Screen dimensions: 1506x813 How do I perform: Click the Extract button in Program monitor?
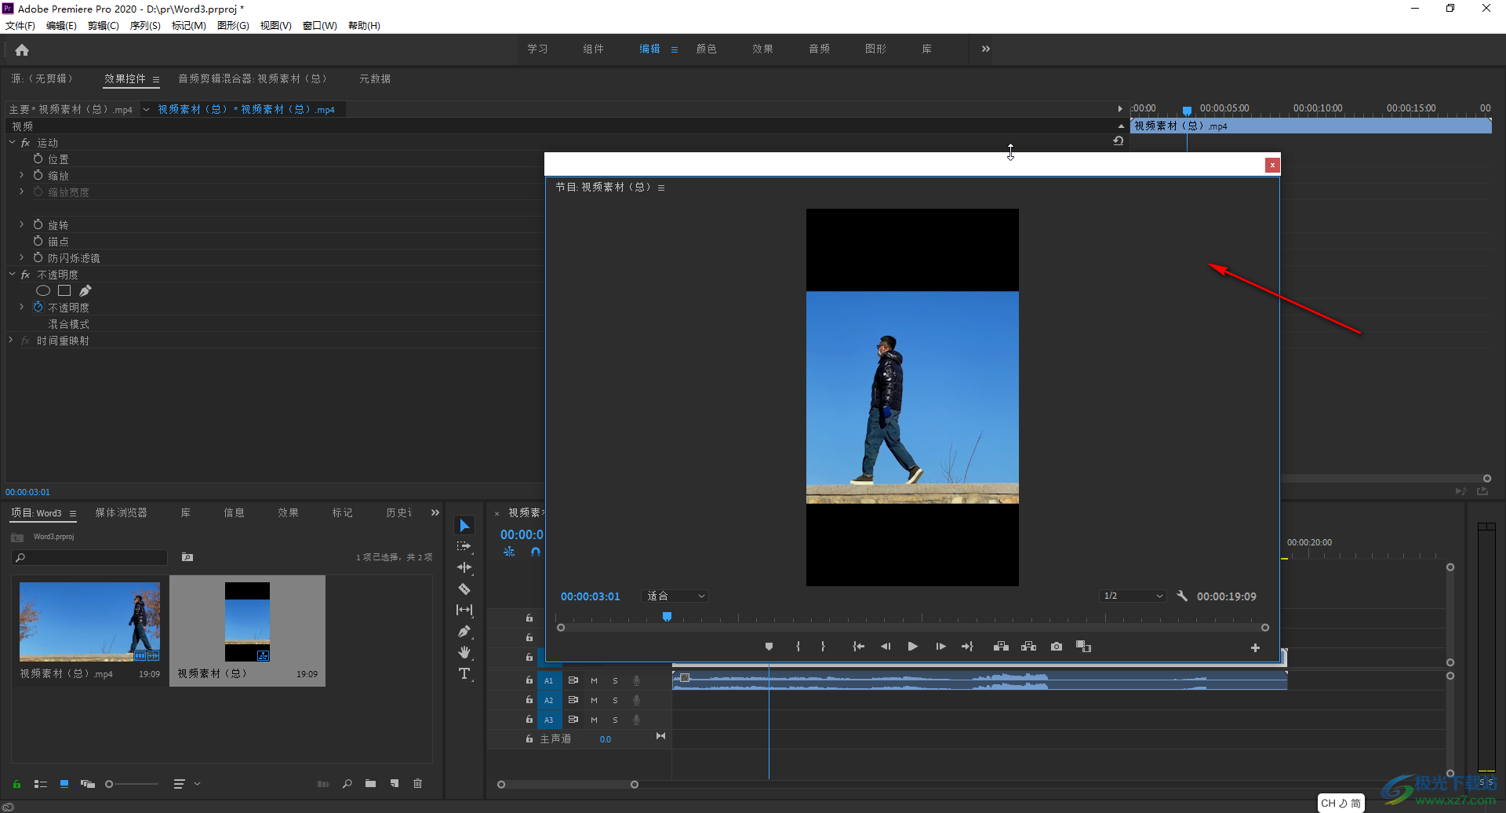pos(1029,647)
